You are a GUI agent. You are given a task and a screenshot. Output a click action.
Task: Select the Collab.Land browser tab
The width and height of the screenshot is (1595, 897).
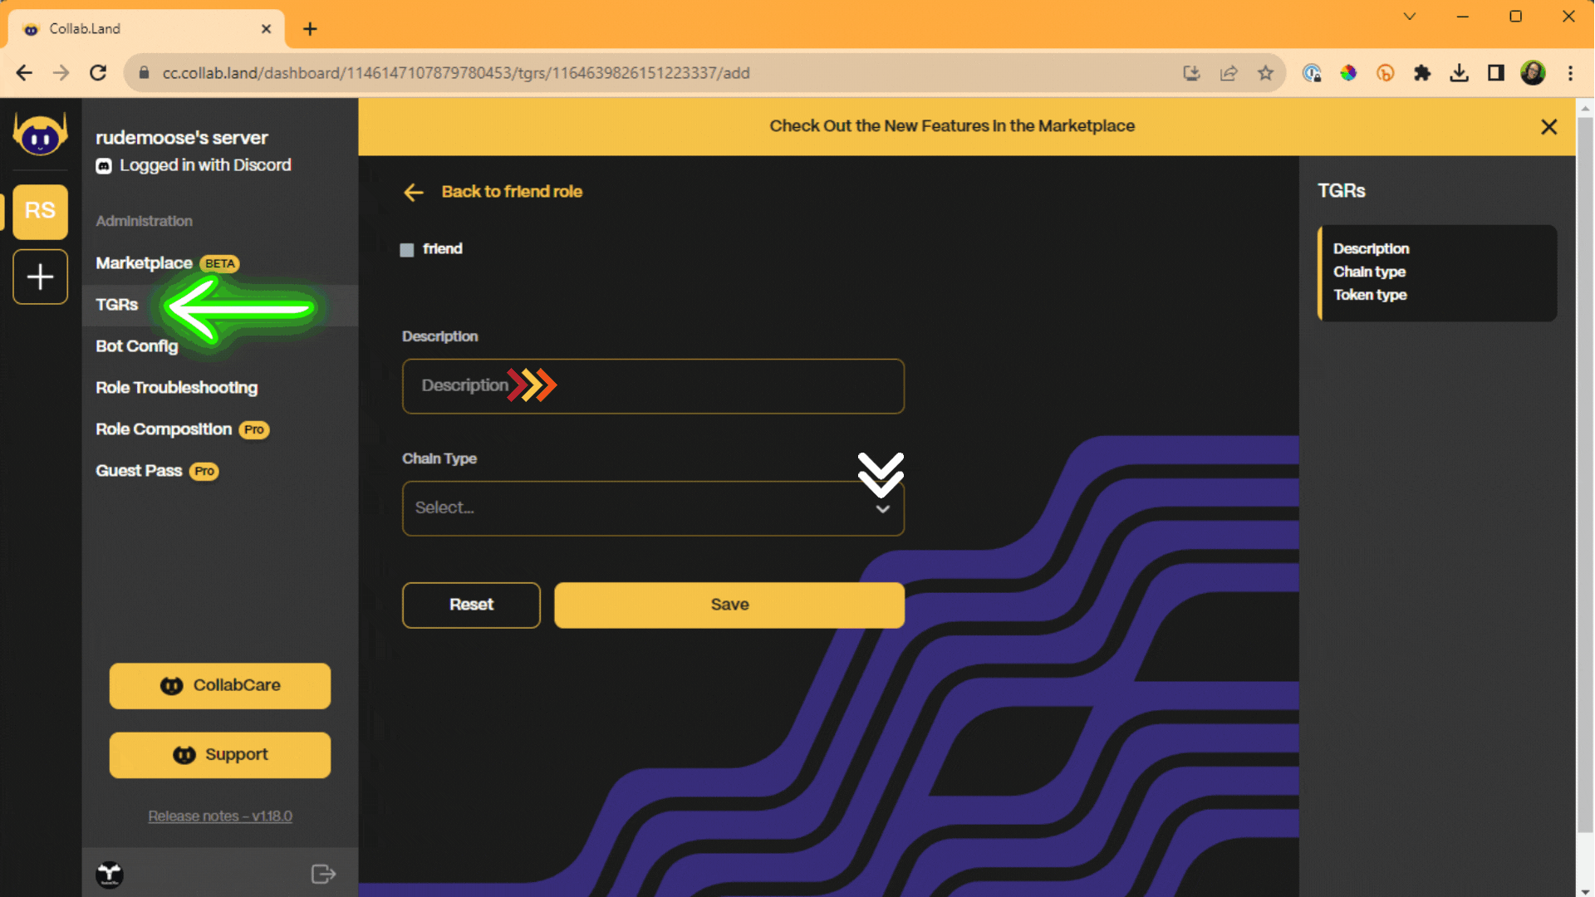click(146, 29)
